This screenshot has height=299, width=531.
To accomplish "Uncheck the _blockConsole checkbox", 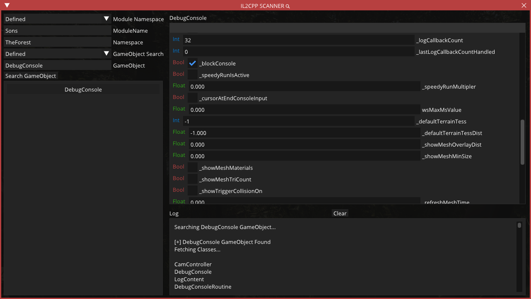I will tap(192, 63).
